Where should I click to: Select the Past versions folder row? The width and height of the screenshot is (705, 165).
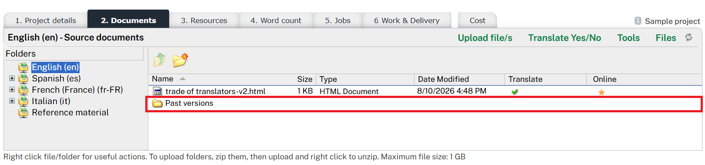coord(424,104)
